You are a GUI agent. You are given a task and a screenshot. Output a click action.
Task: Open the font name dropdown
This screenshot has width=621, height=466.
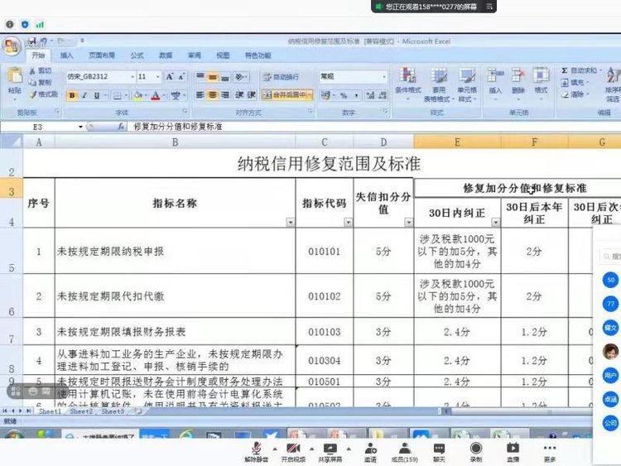click(131, 77)
